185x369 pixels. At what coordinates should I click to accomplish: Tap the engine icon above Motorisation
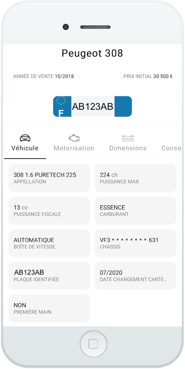coord(74,138)
